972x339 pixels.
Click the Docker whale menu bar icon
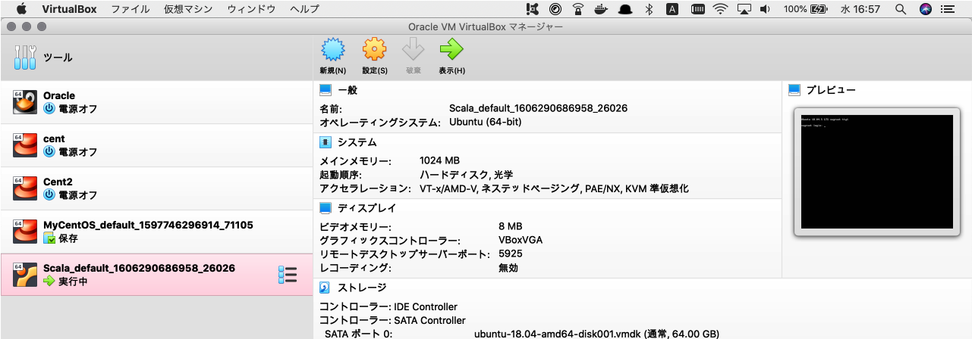click(x=602, y=9)
